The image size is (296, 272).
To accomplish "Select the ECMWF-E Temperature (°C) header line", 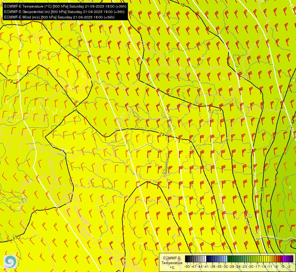I will point(65,6).
